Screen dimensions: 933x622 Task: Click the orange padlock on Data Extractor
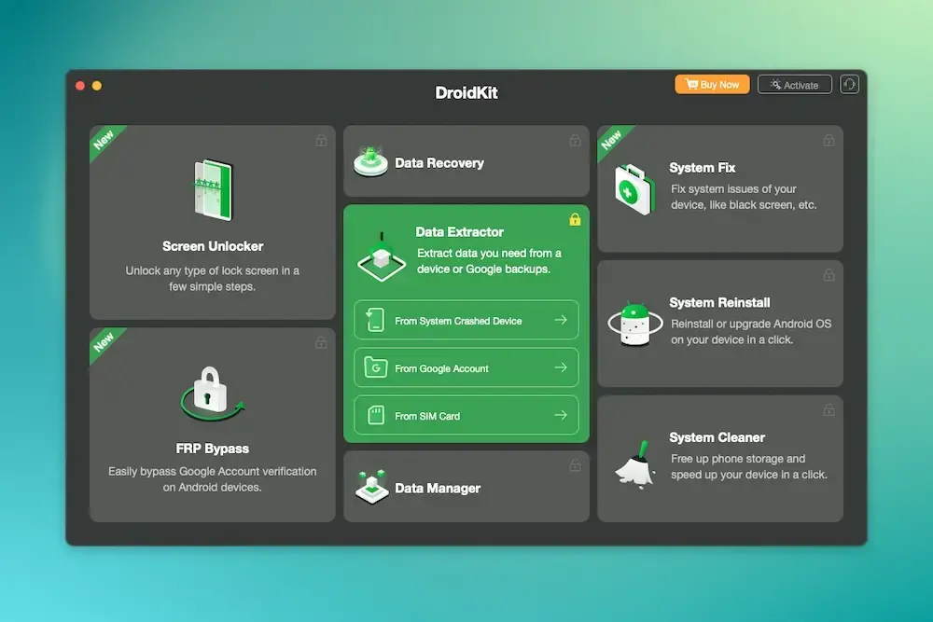[x=576, y=221]
